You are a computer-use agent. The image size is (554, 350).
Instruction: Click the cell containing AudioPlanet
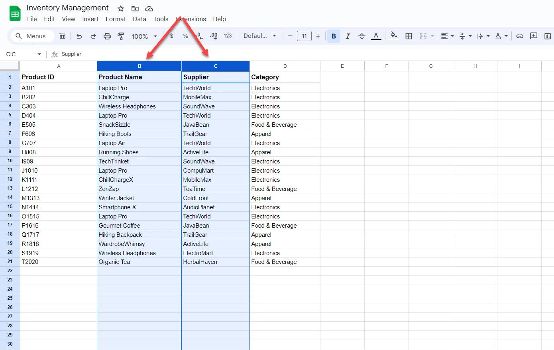click(x=216, y=207)
